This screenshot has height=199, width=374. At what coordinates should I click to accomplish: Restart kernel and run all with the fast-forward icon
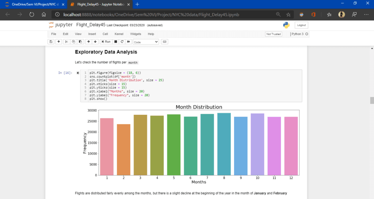tap(129, 42)
